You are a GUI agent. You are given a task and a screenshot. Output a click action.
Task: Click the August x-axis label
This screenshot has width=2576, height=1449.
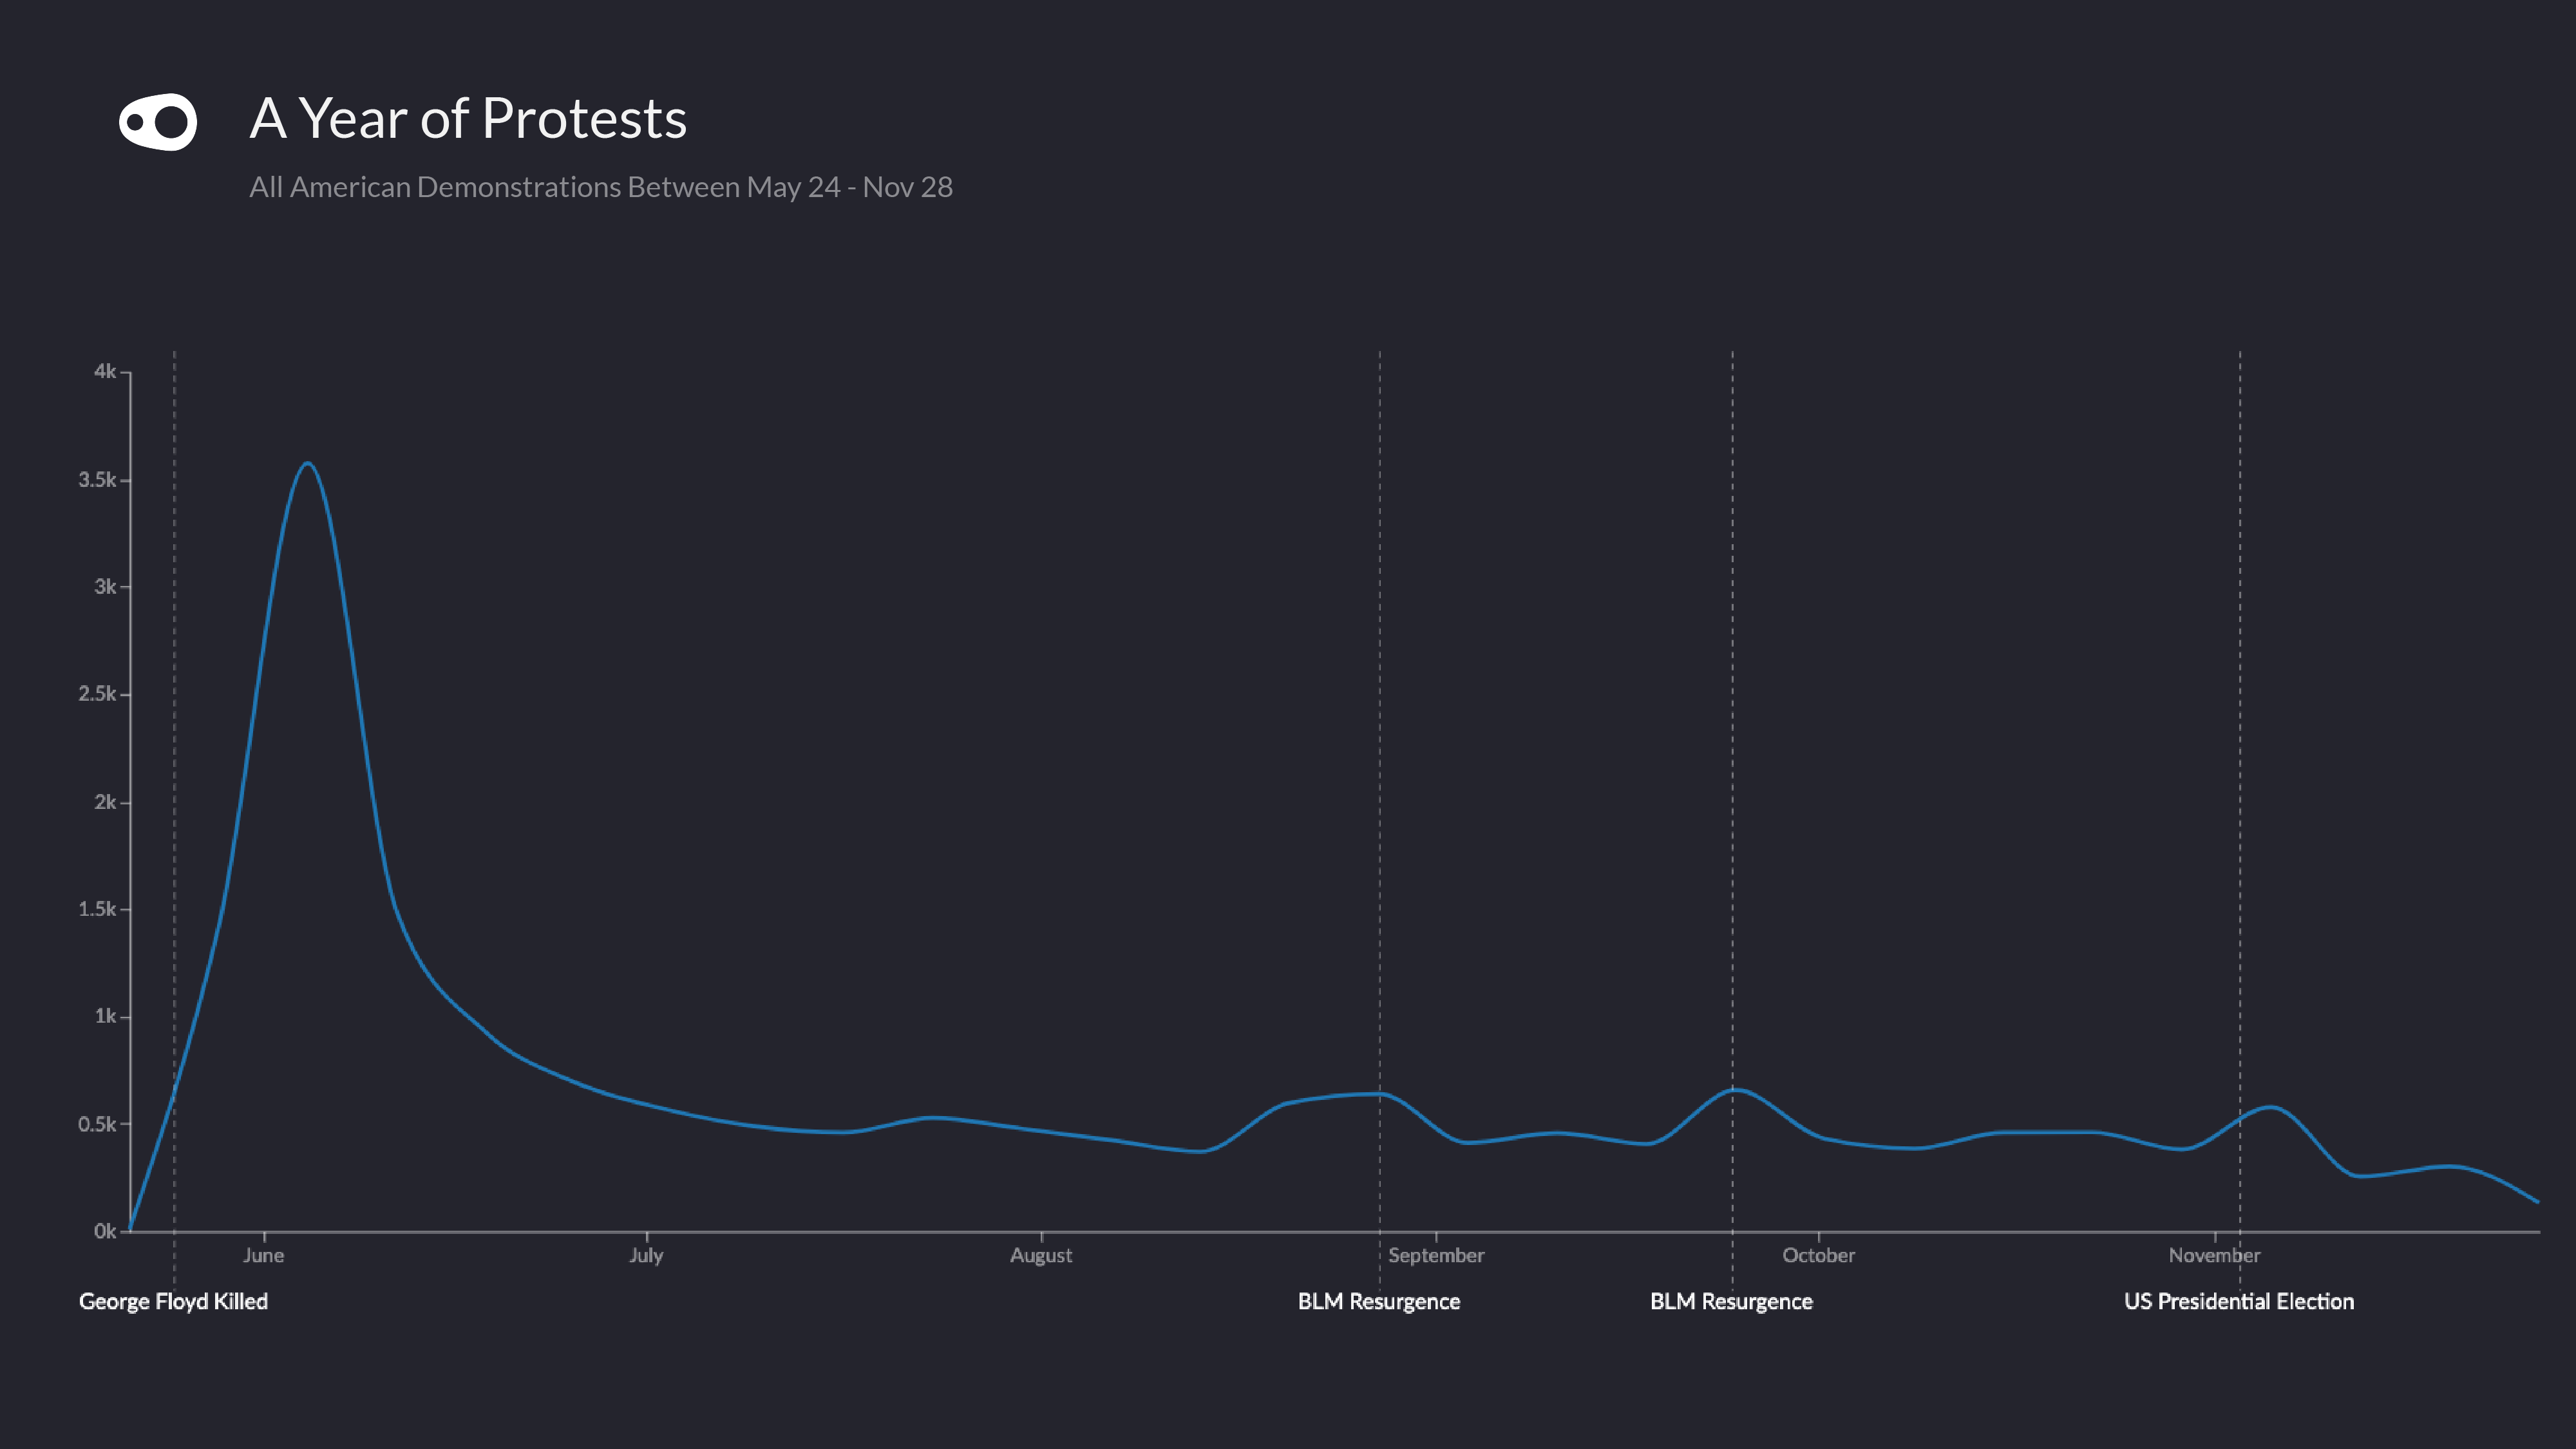(1041, 1255)
